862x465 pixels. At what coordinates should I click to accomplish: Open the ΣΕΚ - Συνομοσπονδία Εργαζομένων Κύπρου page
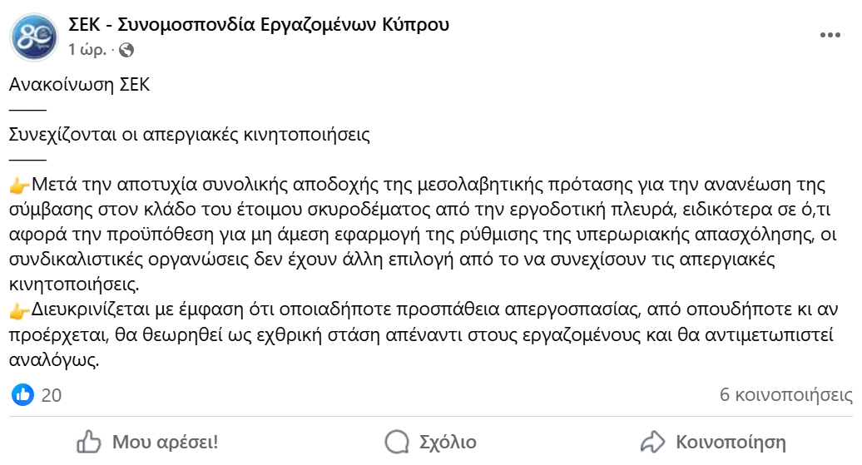(259, 25)
